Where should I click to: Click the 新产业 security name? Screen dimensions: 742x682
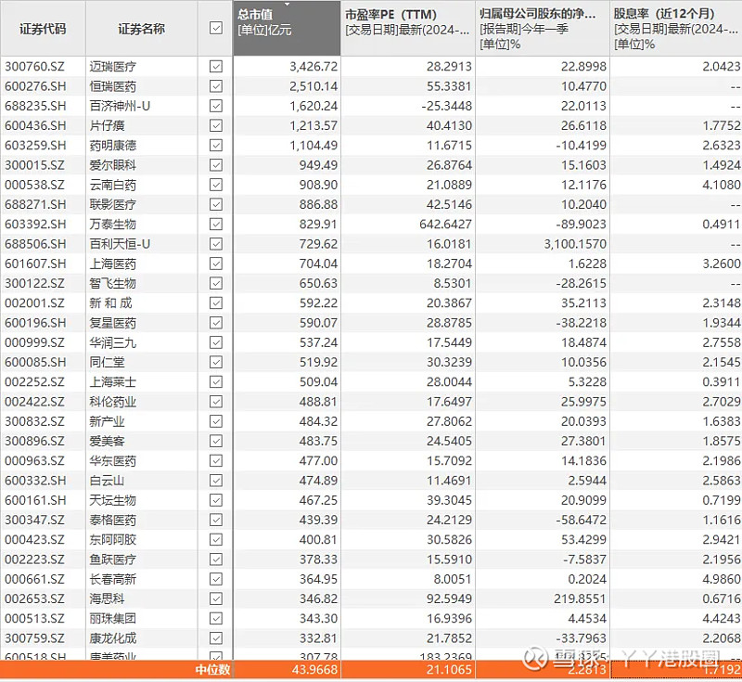pos(107,421)
